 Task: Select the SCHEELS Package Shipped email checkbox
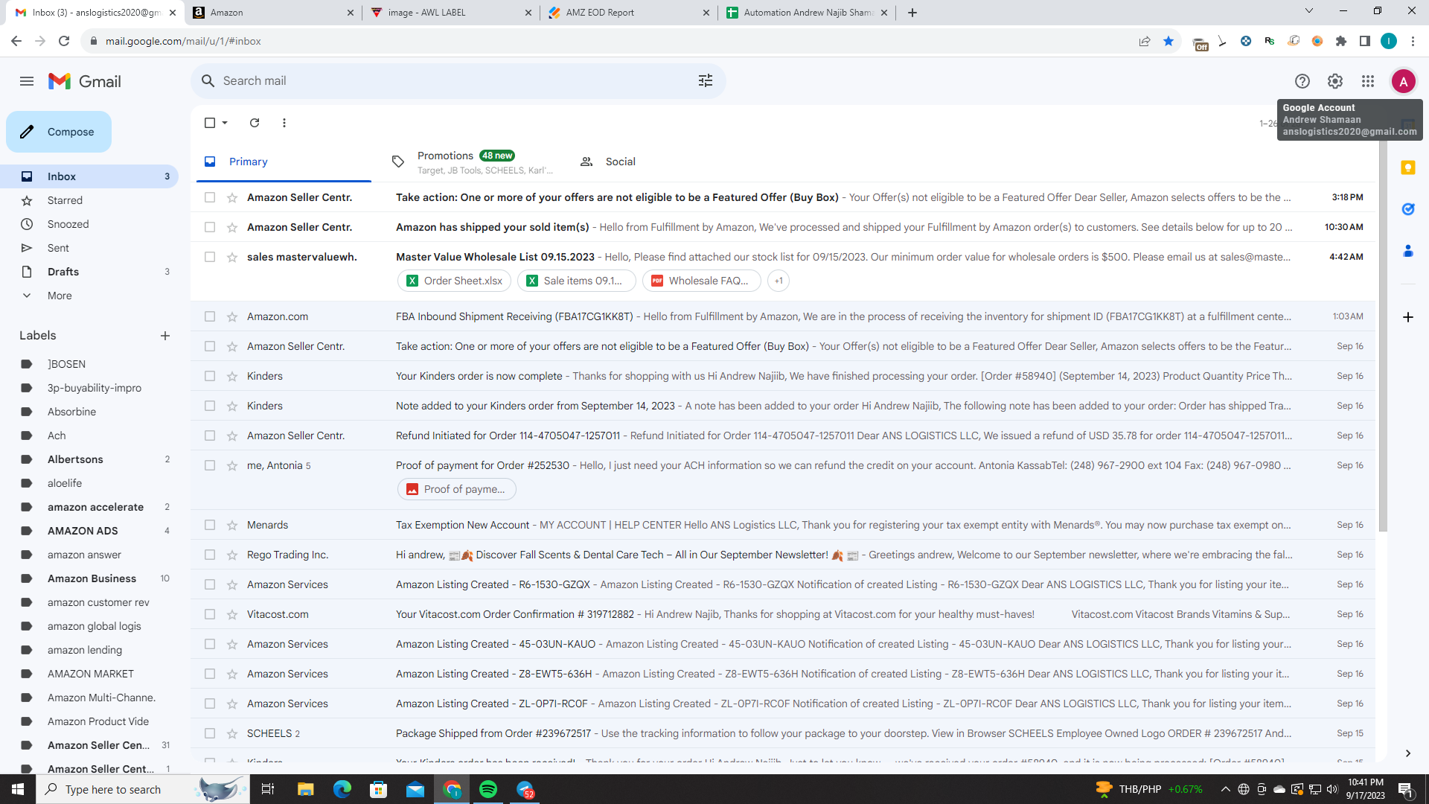pyautogui.click(x=210, y=733)
